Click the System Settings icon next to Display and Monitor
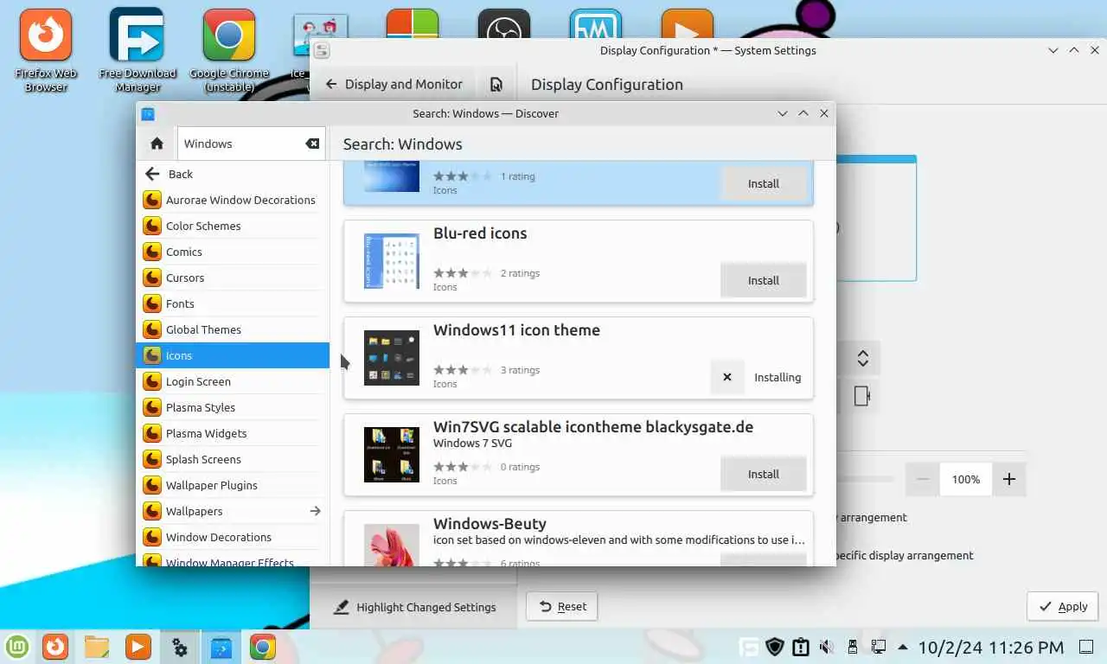The image size is (1107, 664). [496, 84]
